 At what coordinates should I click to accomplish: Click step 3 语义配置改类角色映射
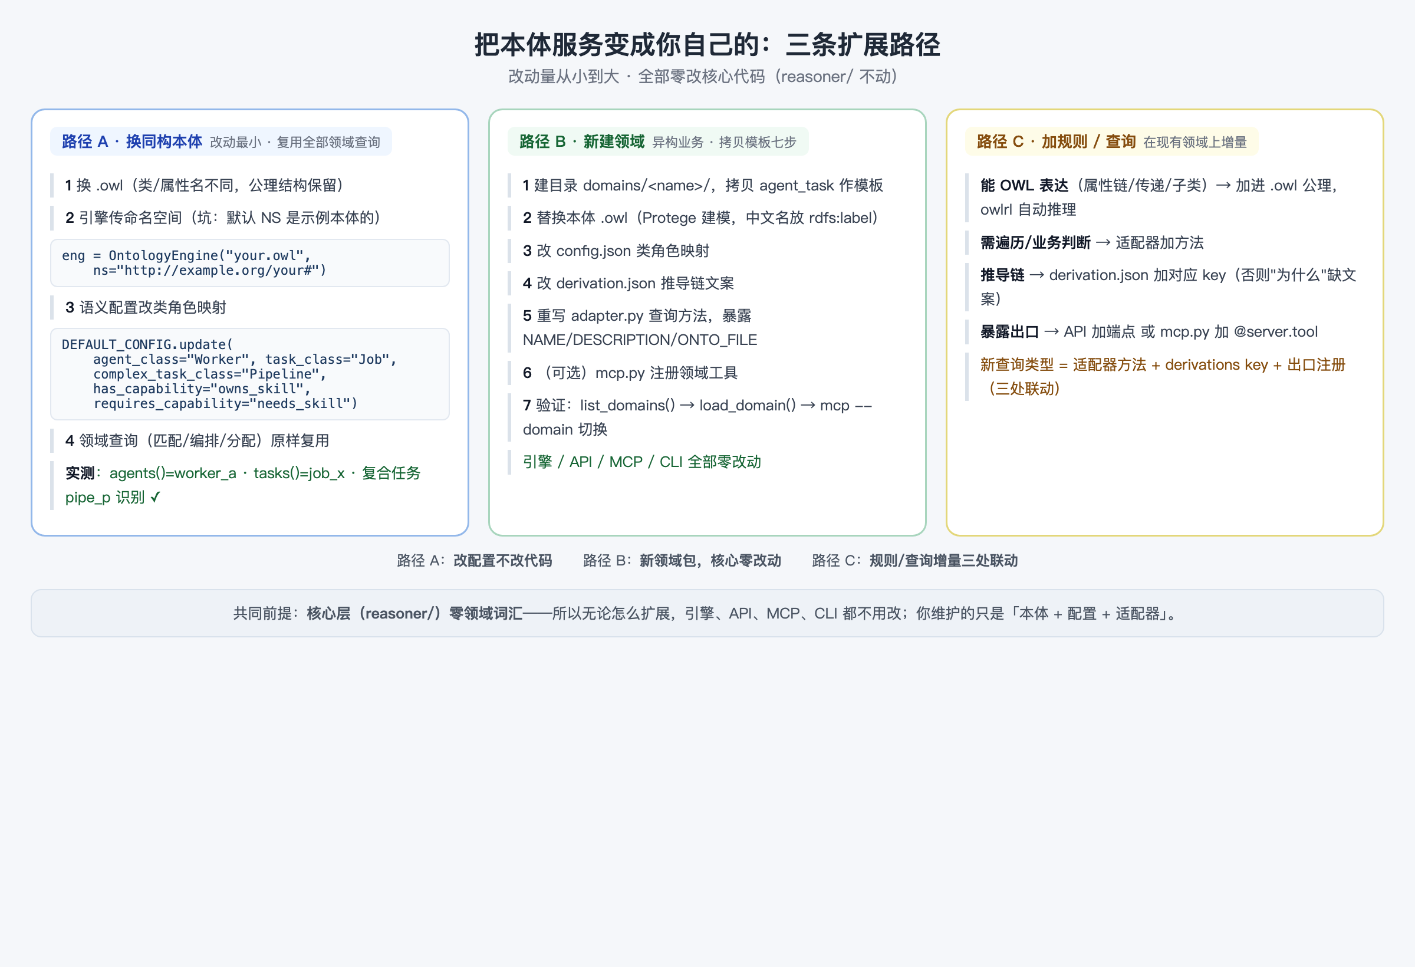coord(250,308)
